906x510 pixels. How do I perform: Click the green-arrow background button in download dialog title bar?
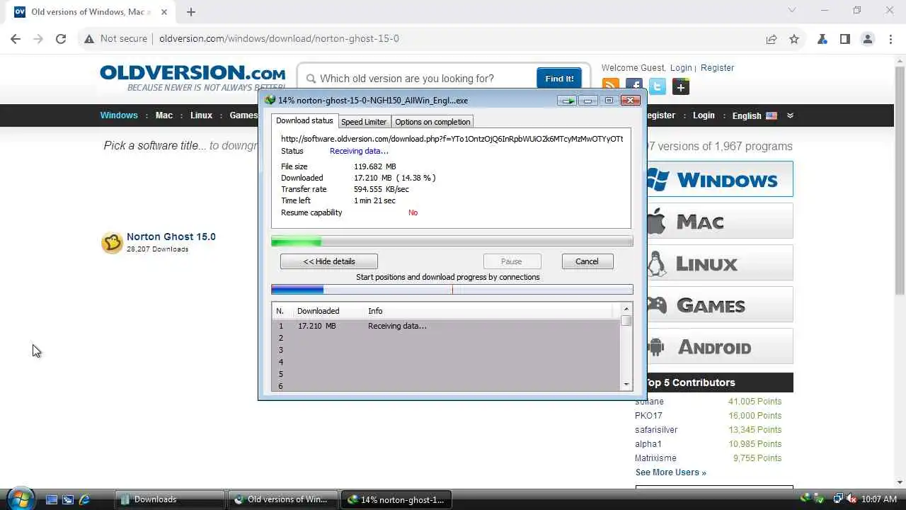click(567, 101)
